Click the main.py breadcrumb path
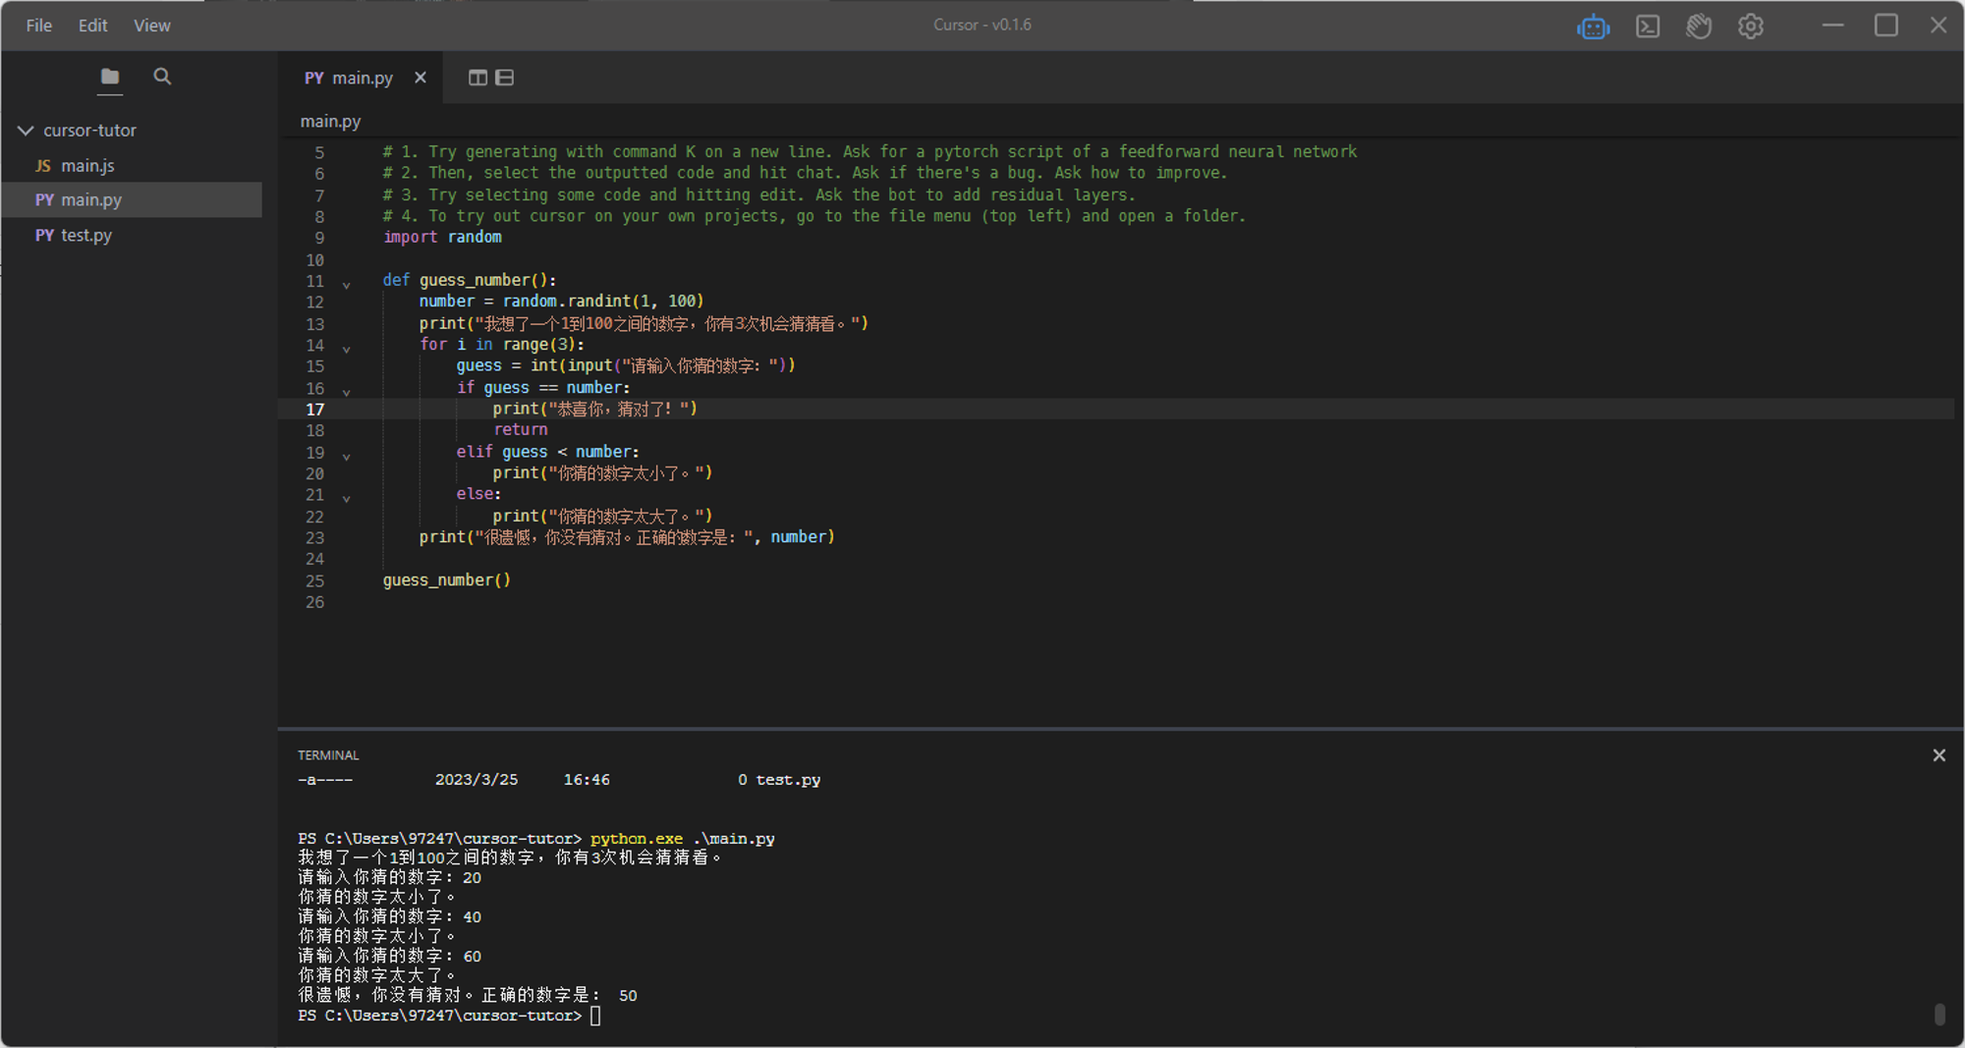The width and height of the screenshot is (1965, 1048). point(330,121)
